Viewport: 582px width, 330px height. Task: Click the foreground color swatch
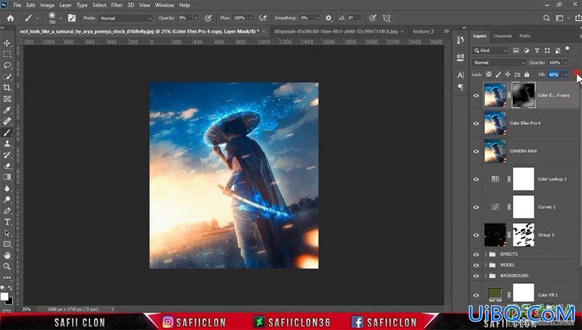pyautogui.click(x=4, y=296)
